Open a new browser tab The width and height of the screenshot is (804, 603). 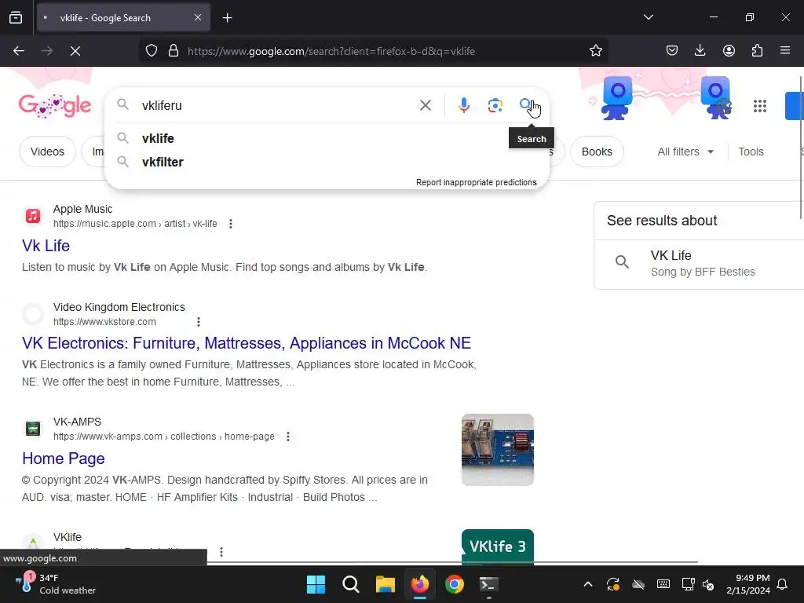(x=227, y=18)
